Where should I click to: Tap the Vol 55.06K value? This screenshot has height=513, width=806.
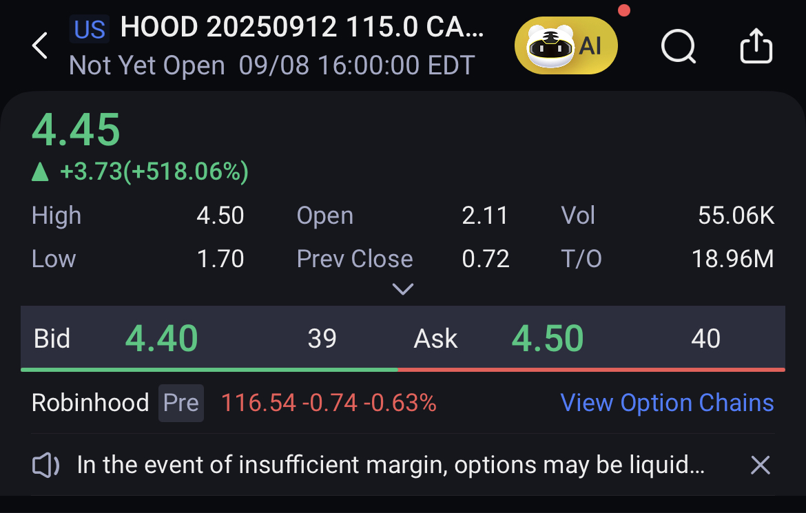coord(736,216)
